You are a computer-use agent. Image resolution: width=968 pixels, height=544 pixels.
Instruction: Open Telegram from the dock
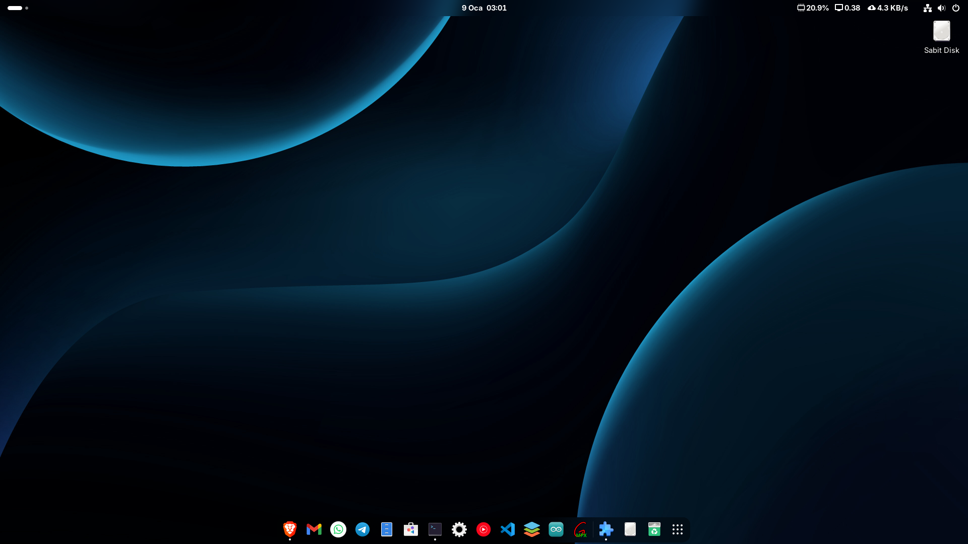coord(362,529)
